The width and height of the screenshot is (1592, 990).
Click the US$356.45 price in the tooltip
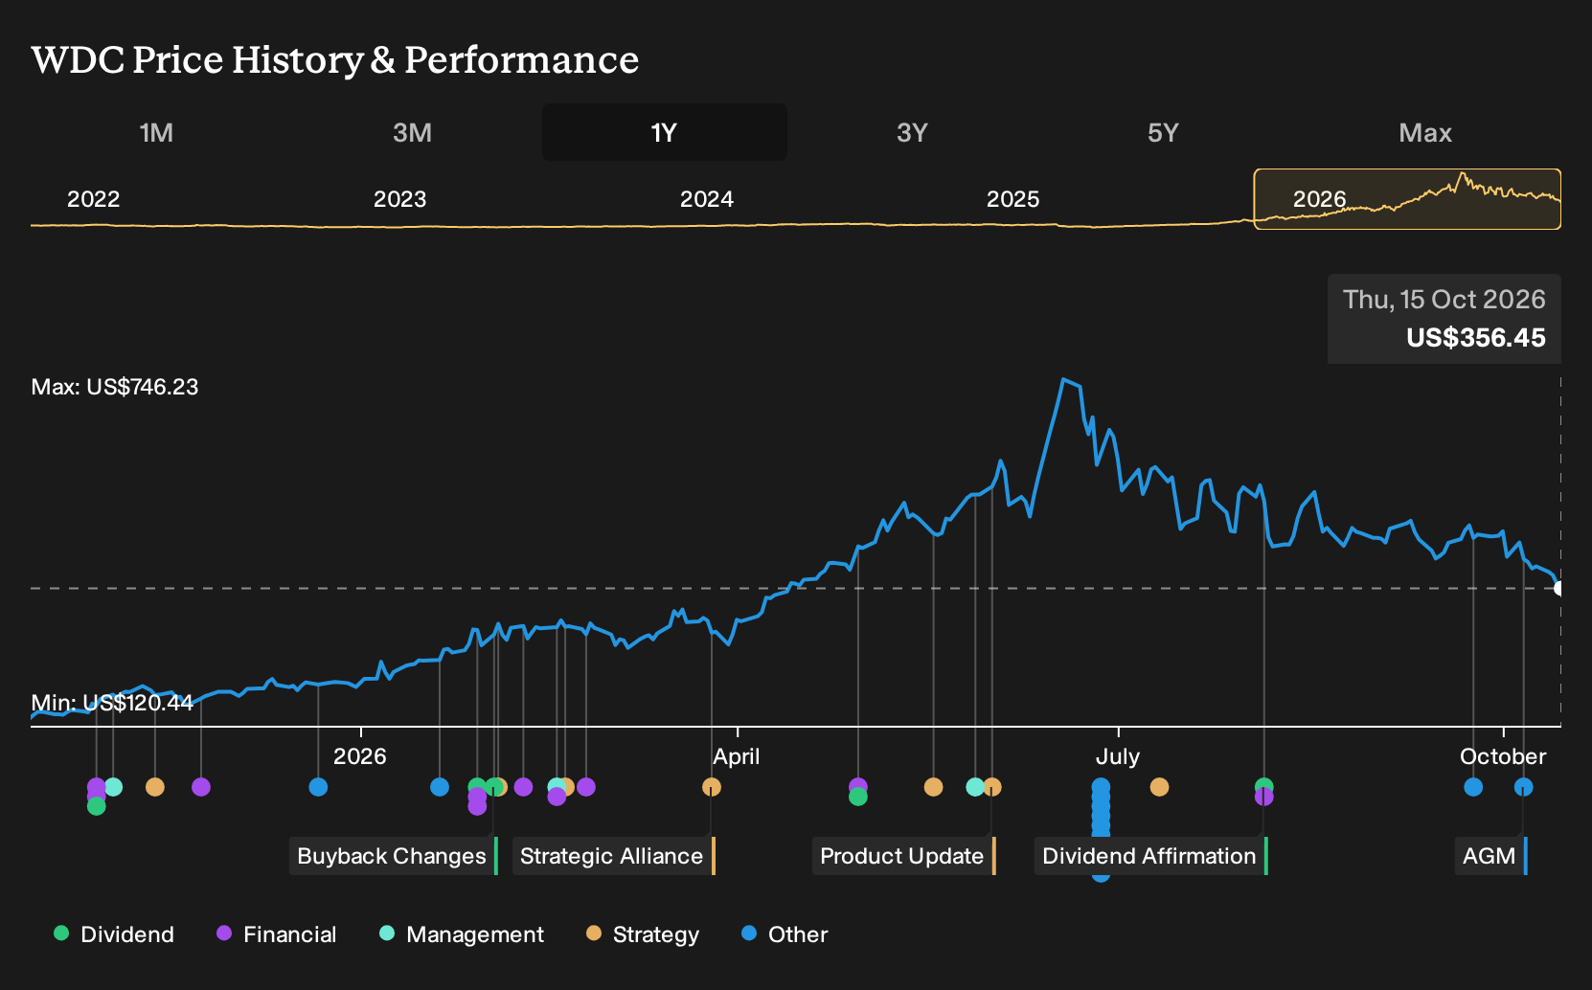coord(1476,338)
